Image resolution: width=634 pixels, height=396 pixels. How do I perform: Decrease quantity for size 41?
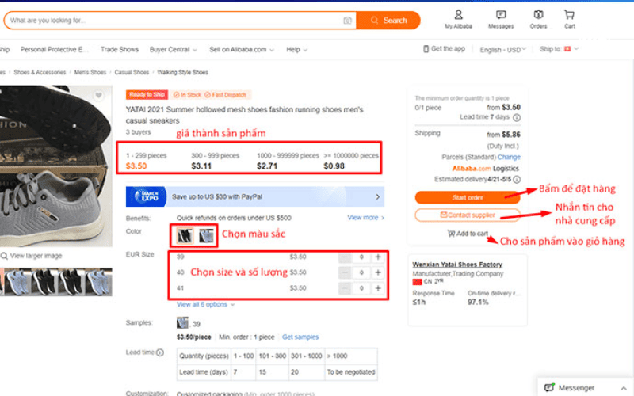pos(345,288)
